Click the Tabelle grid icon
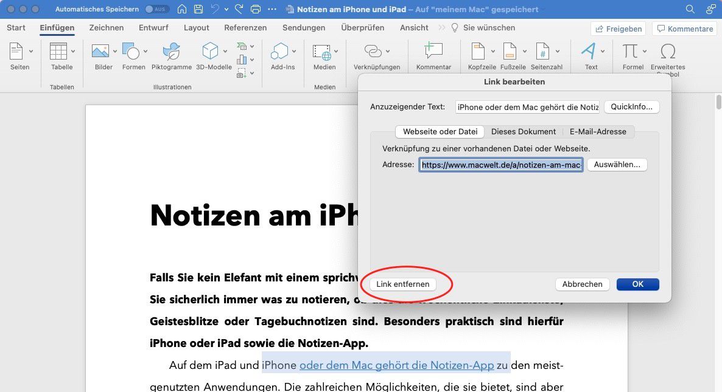Image resolution: width=722 pixels, height=392 pixels. tap(58, 52)
